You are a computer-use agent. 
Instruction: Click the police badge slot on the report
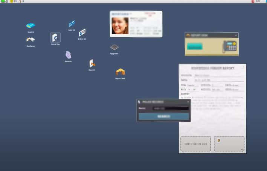click(229, 144)
